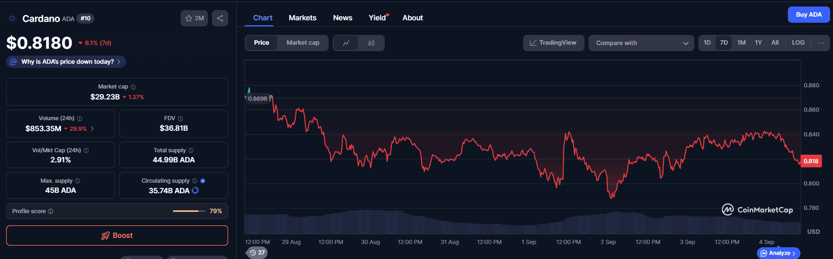
Task: Open Circulating supply info tooltip icon
Action: pos(195,181)
